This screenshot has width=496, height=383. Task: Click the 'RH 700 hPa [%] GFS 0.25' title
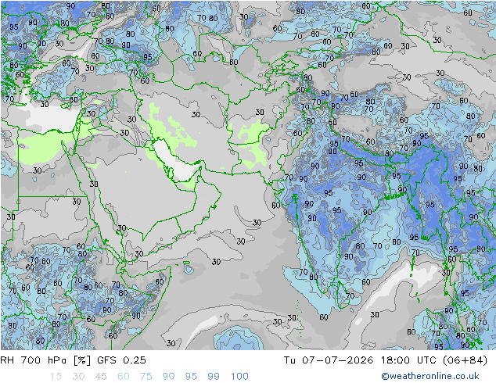click(73, 360)
